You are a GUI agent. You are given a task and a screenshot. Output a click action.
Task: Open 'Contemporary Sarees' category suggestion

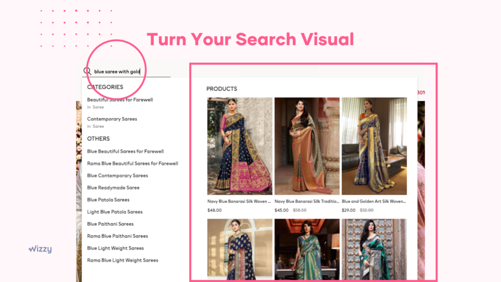click(112, 119)
